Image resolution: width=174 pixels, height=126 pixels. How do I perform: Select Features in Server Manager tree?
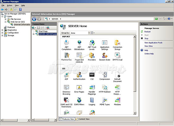11,27
